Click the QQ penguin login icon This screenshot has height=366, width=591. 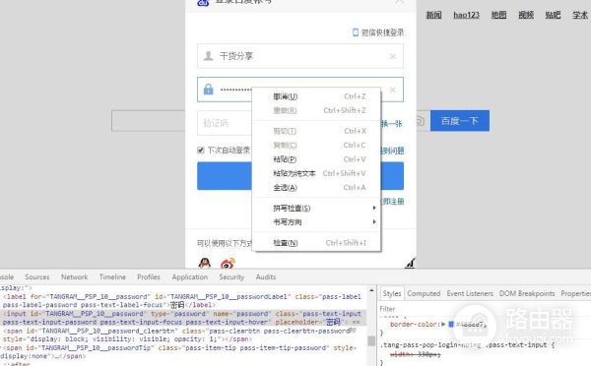(204, 263)
